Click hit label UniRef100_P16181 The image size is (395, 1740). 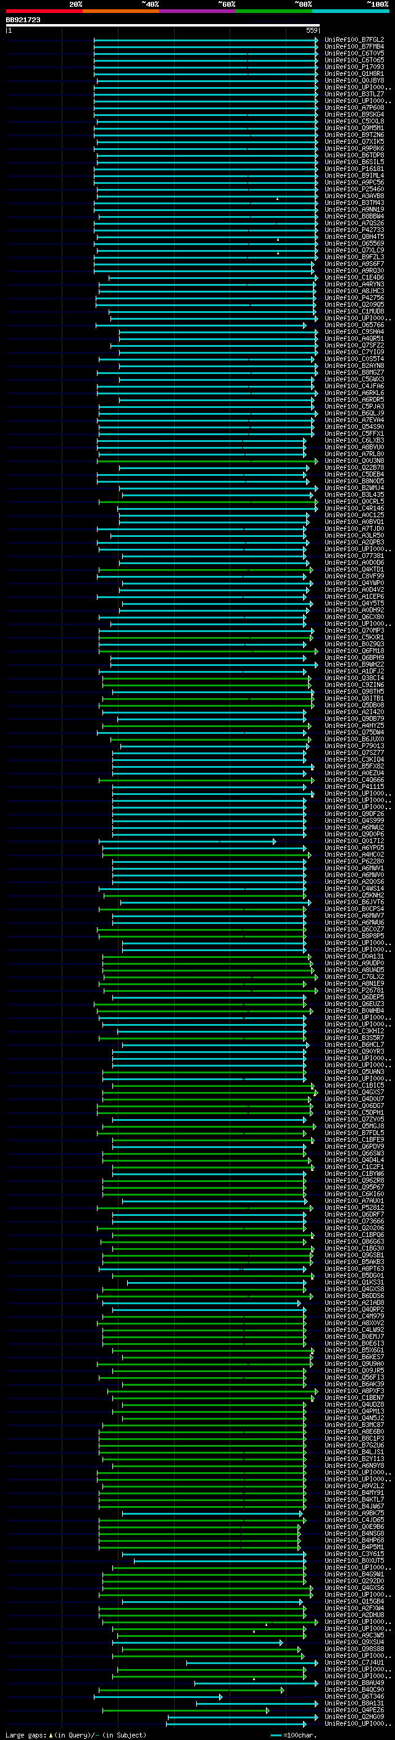pyautogui.click(x=354, y=169)
